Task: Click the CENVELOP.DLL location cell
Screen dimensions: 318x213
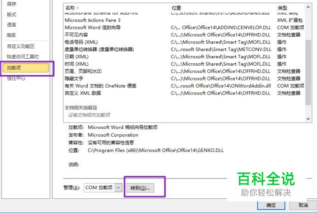Action: (221, 28)
